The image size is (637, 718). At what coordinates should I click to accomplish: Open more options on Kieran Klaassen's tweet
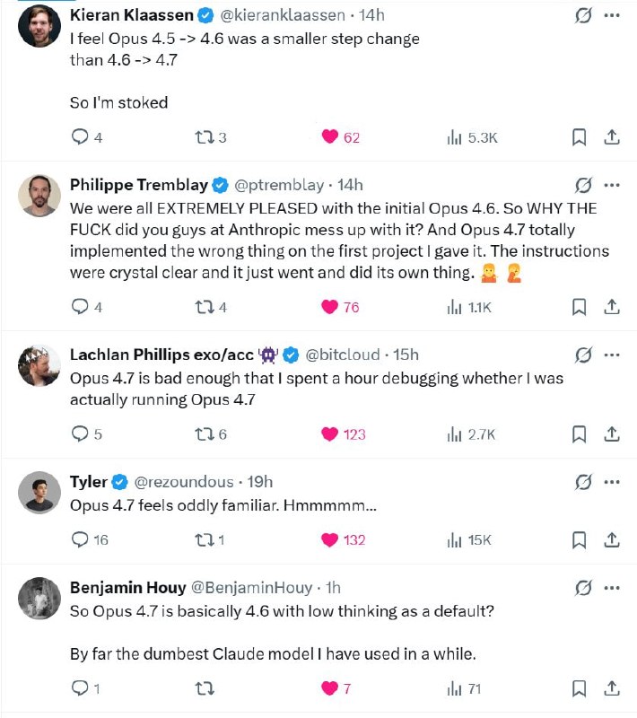[x=612, y=15]
